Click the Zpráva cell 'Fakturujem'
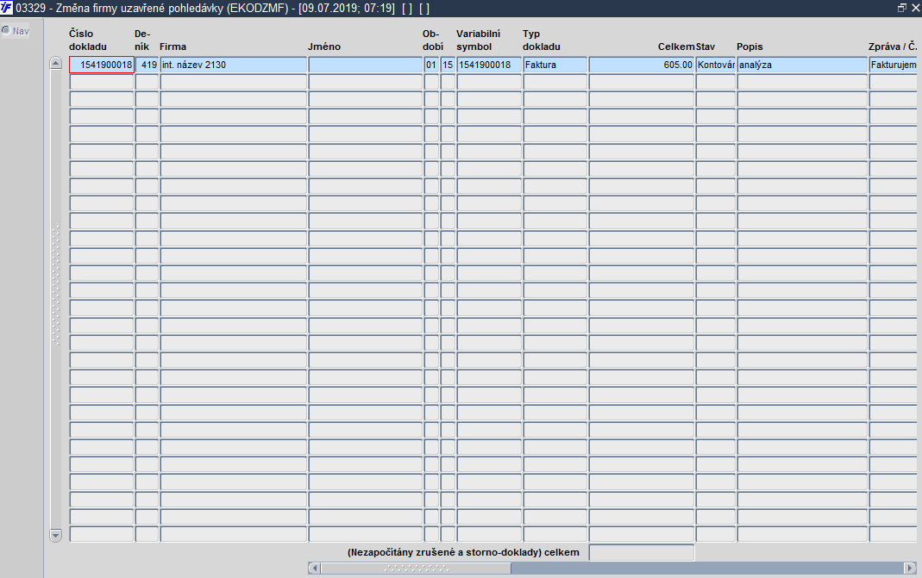 (893, 65)
